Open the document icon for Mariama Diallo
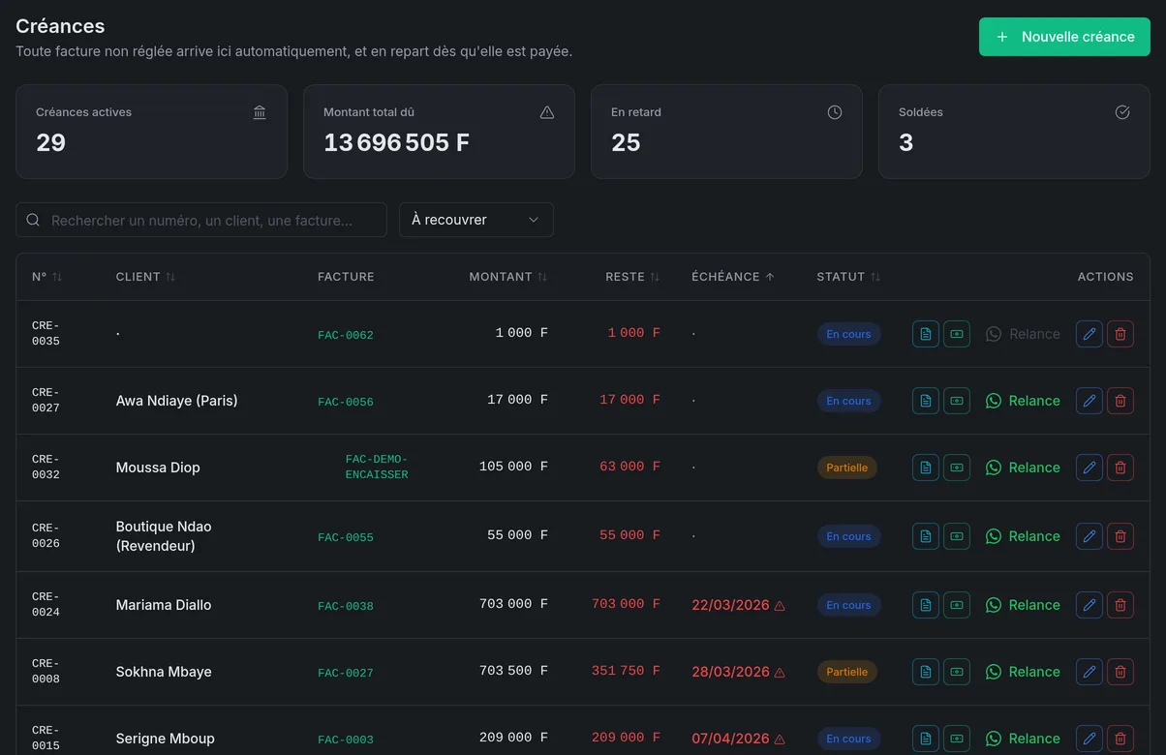 pos(926,605)
